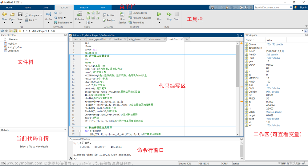
Task: Click the MatlabProject path segment
Action: pos(39,31)
